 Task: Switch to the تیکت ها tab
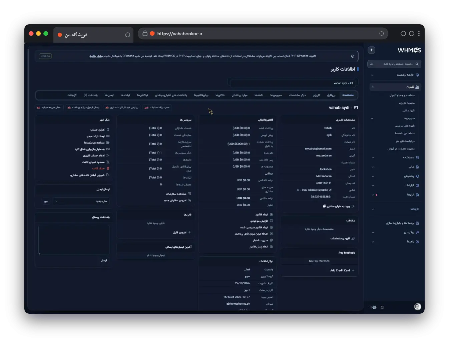[x=125, y=95]
